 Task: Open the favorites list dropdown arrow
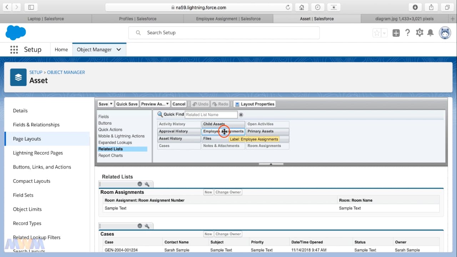(x=384, y=33)
